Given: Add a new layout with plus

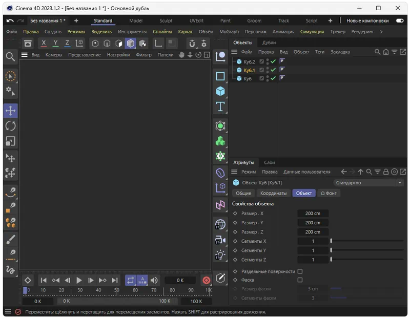Looking at the screenshot, I should click(330, 20).
